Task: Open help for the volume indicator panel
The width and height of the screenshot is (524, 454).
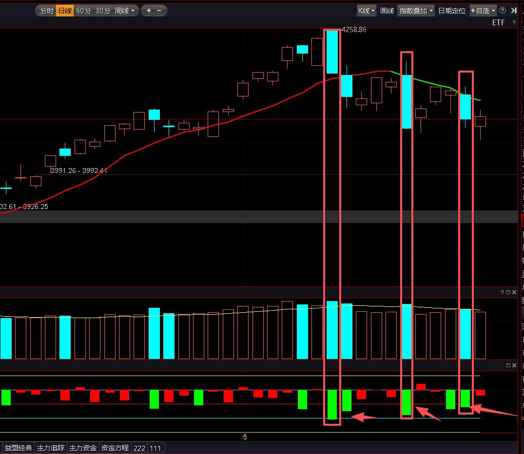Action: pyautogui.click(x=502, y=292)
